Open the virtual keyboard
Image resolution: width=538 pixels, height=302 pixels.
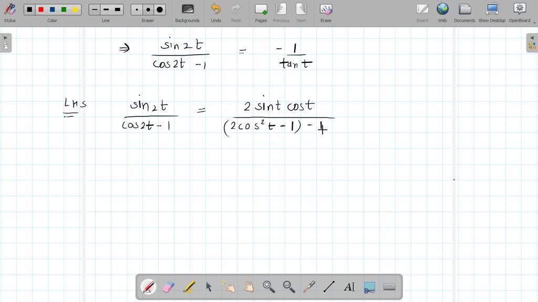[389, 286]
